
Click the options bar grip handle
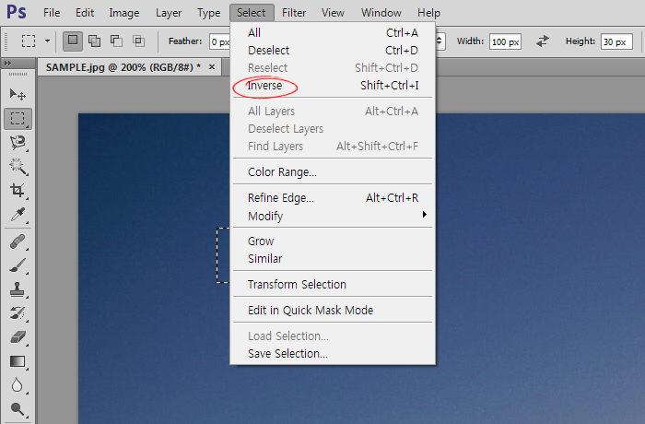click(6, 41)
